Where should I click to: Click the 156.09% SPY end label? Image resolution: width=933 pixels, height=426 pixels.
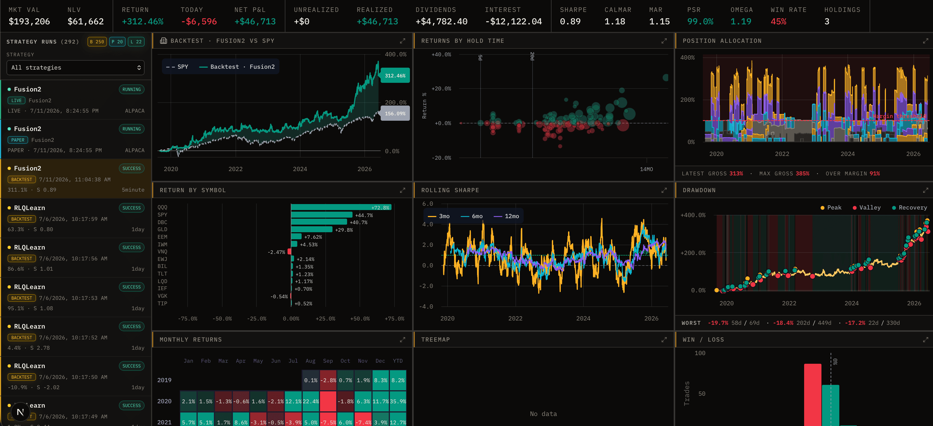(x=395, y=114)
